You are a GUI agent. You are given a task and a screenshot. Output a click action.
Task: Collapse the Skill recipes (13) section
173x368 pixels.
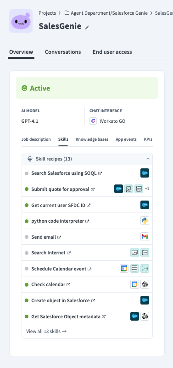tap(148, 159)
